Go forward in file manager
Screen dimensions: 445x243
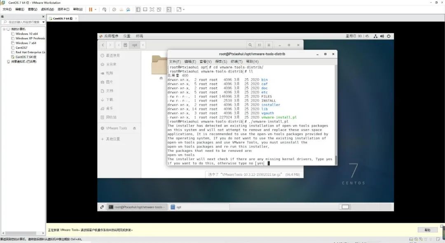point(110,45)
